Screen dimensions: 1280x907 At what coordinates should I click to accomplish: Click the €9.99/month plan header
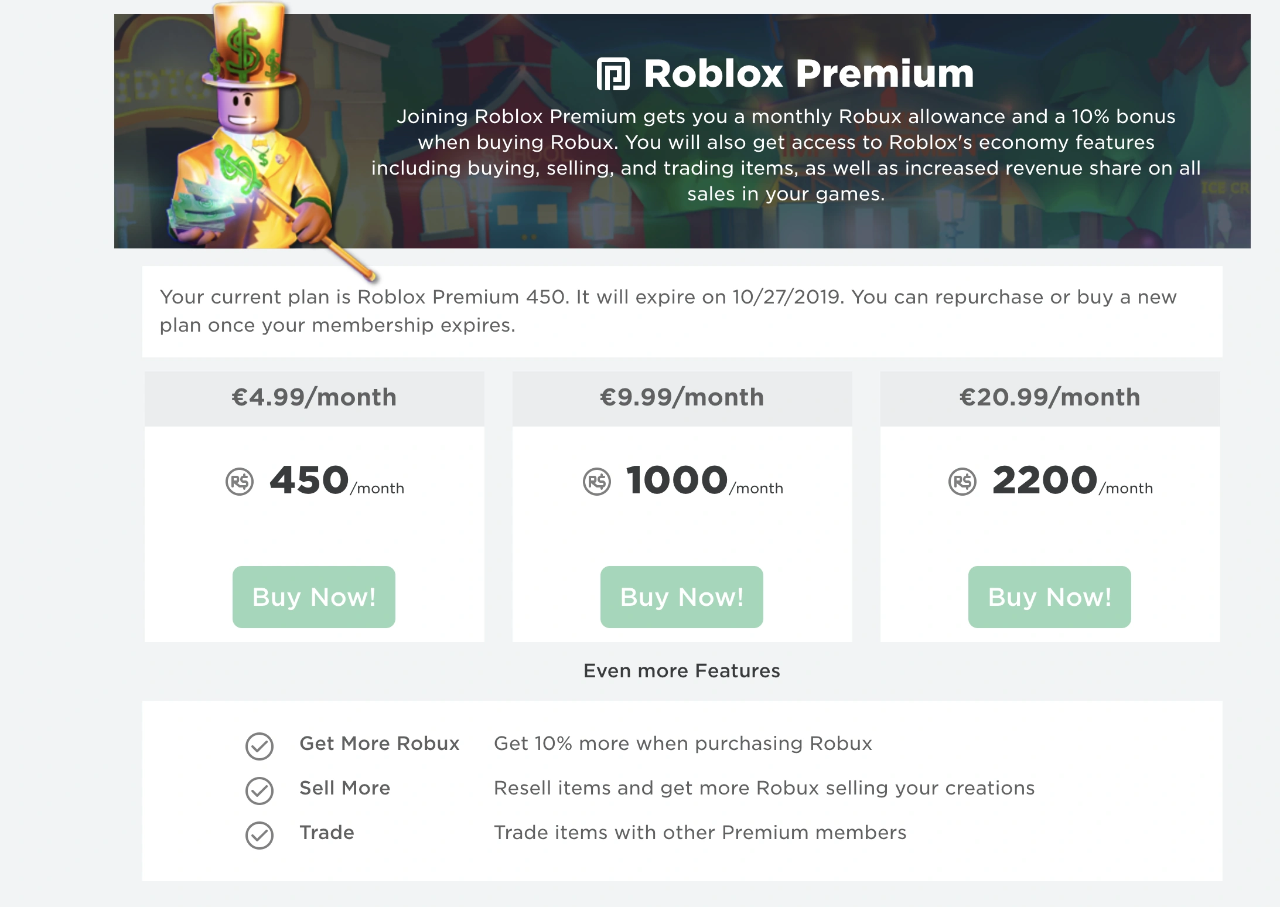click(x=682, y=397)
